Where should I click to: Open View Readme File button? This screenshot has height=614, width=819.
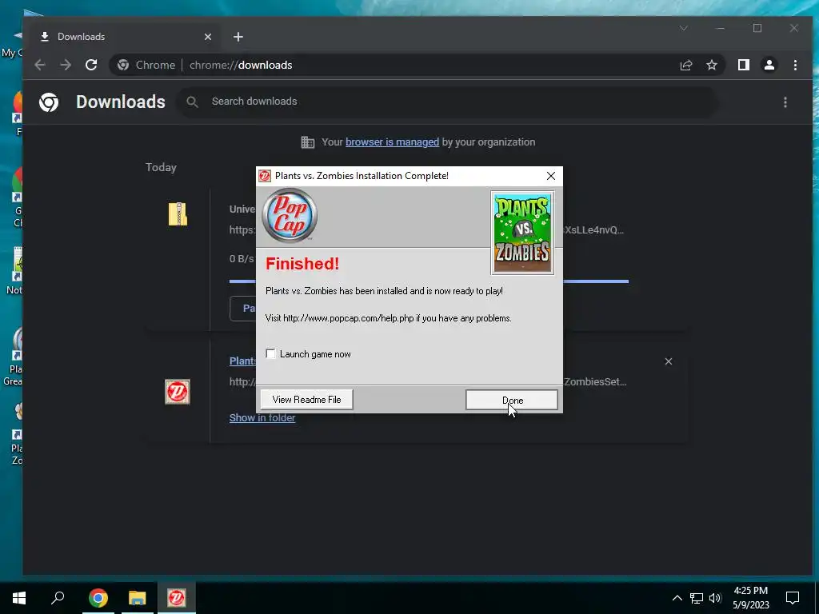(306, 400)
